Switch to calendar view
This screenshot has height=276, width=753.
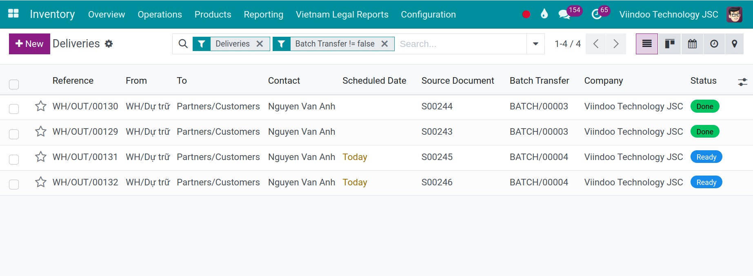click(692, 44)
